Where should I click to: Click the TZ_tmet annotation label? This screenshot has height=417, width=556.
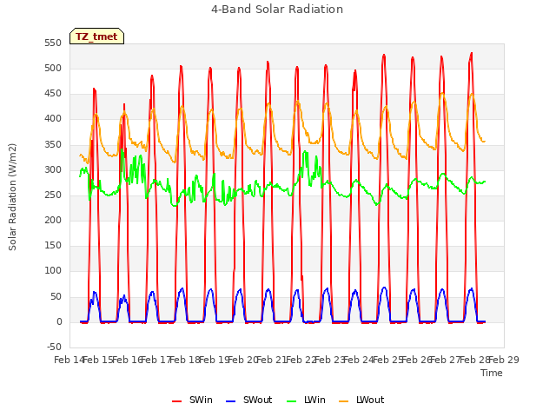tap(96, 36)
